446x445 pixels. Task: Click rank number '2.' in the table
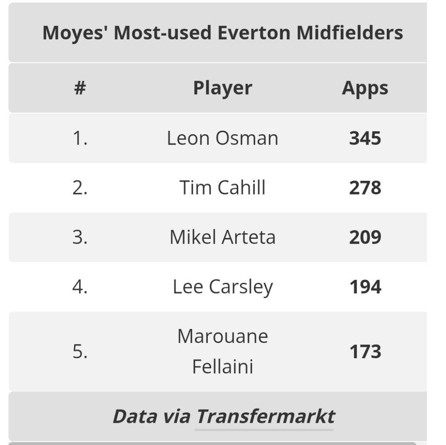click(x=80, y=188)
